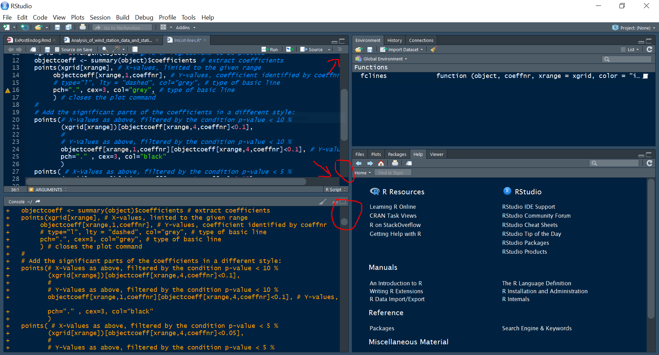Refresh the Environment pane
This screenshot has height=355, width=659.
point(649,49)
